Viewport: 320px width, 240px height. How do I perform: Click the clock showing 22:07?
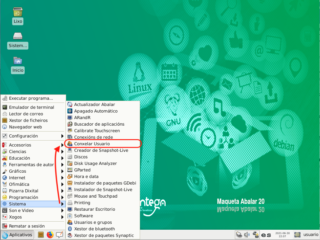pyautogui.click(x=282, y=235)
